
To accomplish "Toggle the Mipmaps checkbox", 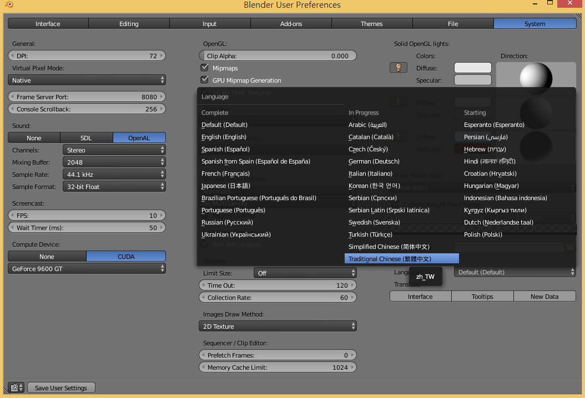I will click(204, 68).
